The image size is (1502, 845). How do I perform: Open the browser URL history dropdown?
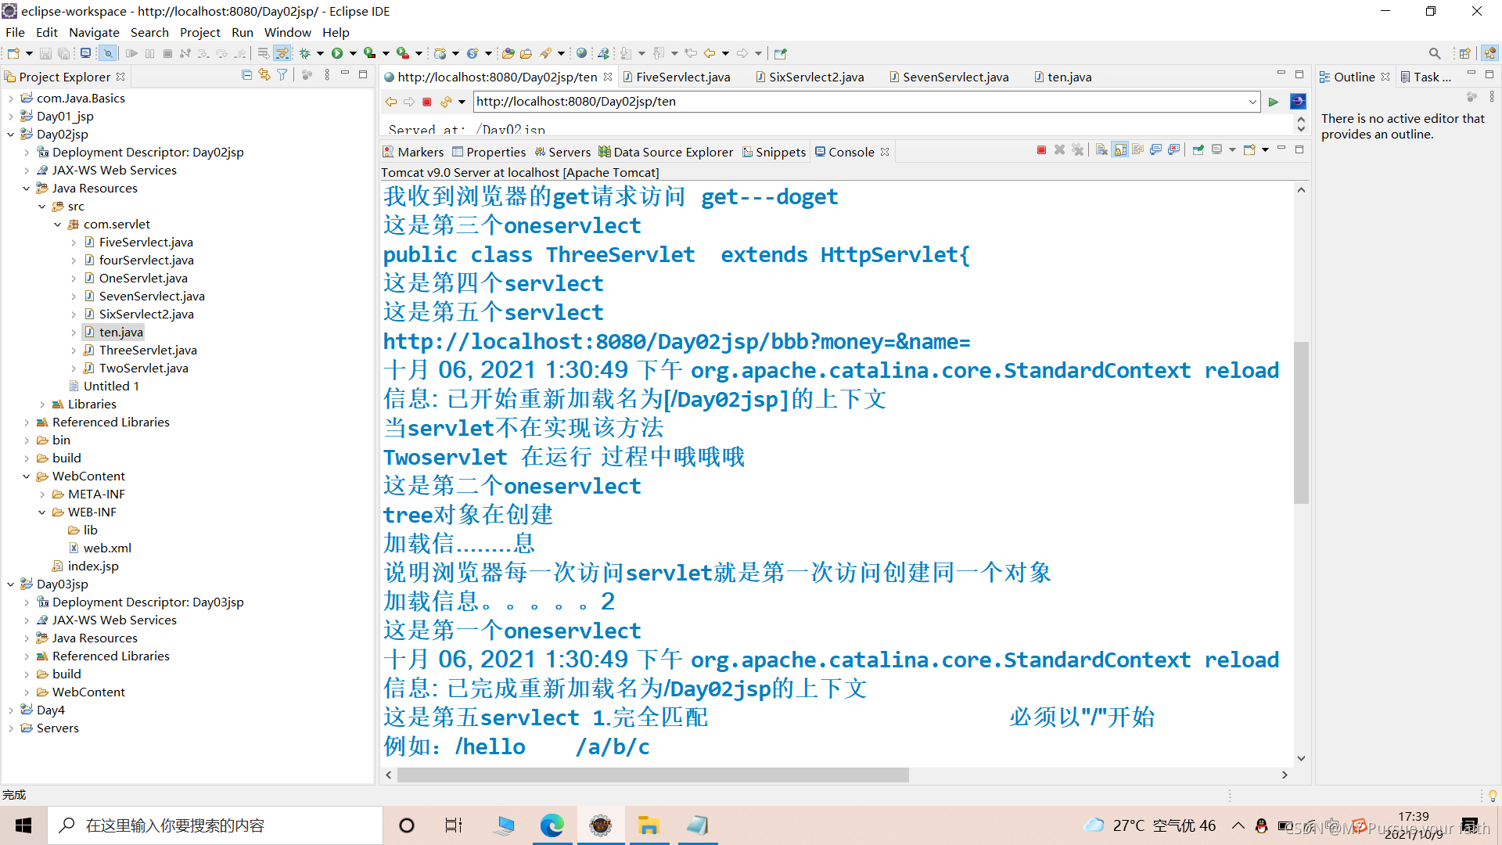pyautogui.click(x=1252, y=102)
